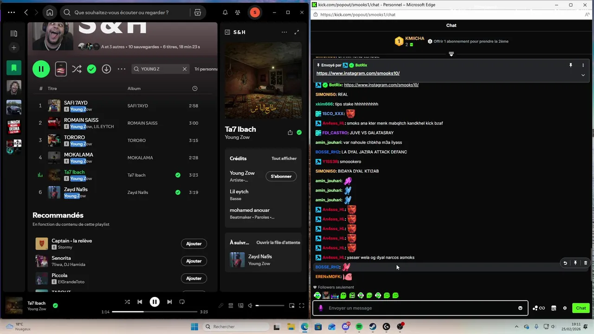Viewport: 594px width, 334px height.
Task: Open the emoji picker in chat input
Action: [x=520, y=308]
